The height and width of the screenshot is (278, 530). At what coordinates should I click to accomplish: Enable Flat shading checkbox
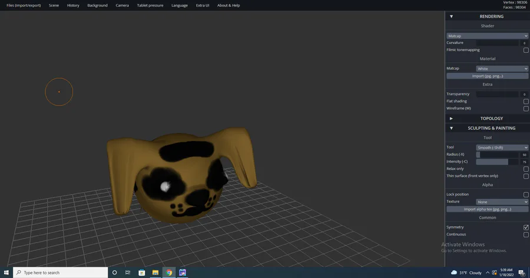[x=526, y=101]
